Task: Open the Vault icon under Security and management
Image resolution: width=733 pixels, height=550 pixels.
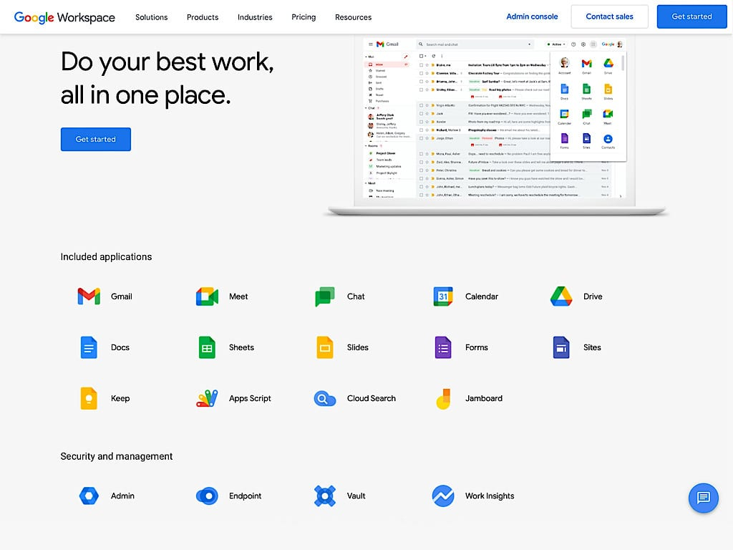Action: pos(324,496)
